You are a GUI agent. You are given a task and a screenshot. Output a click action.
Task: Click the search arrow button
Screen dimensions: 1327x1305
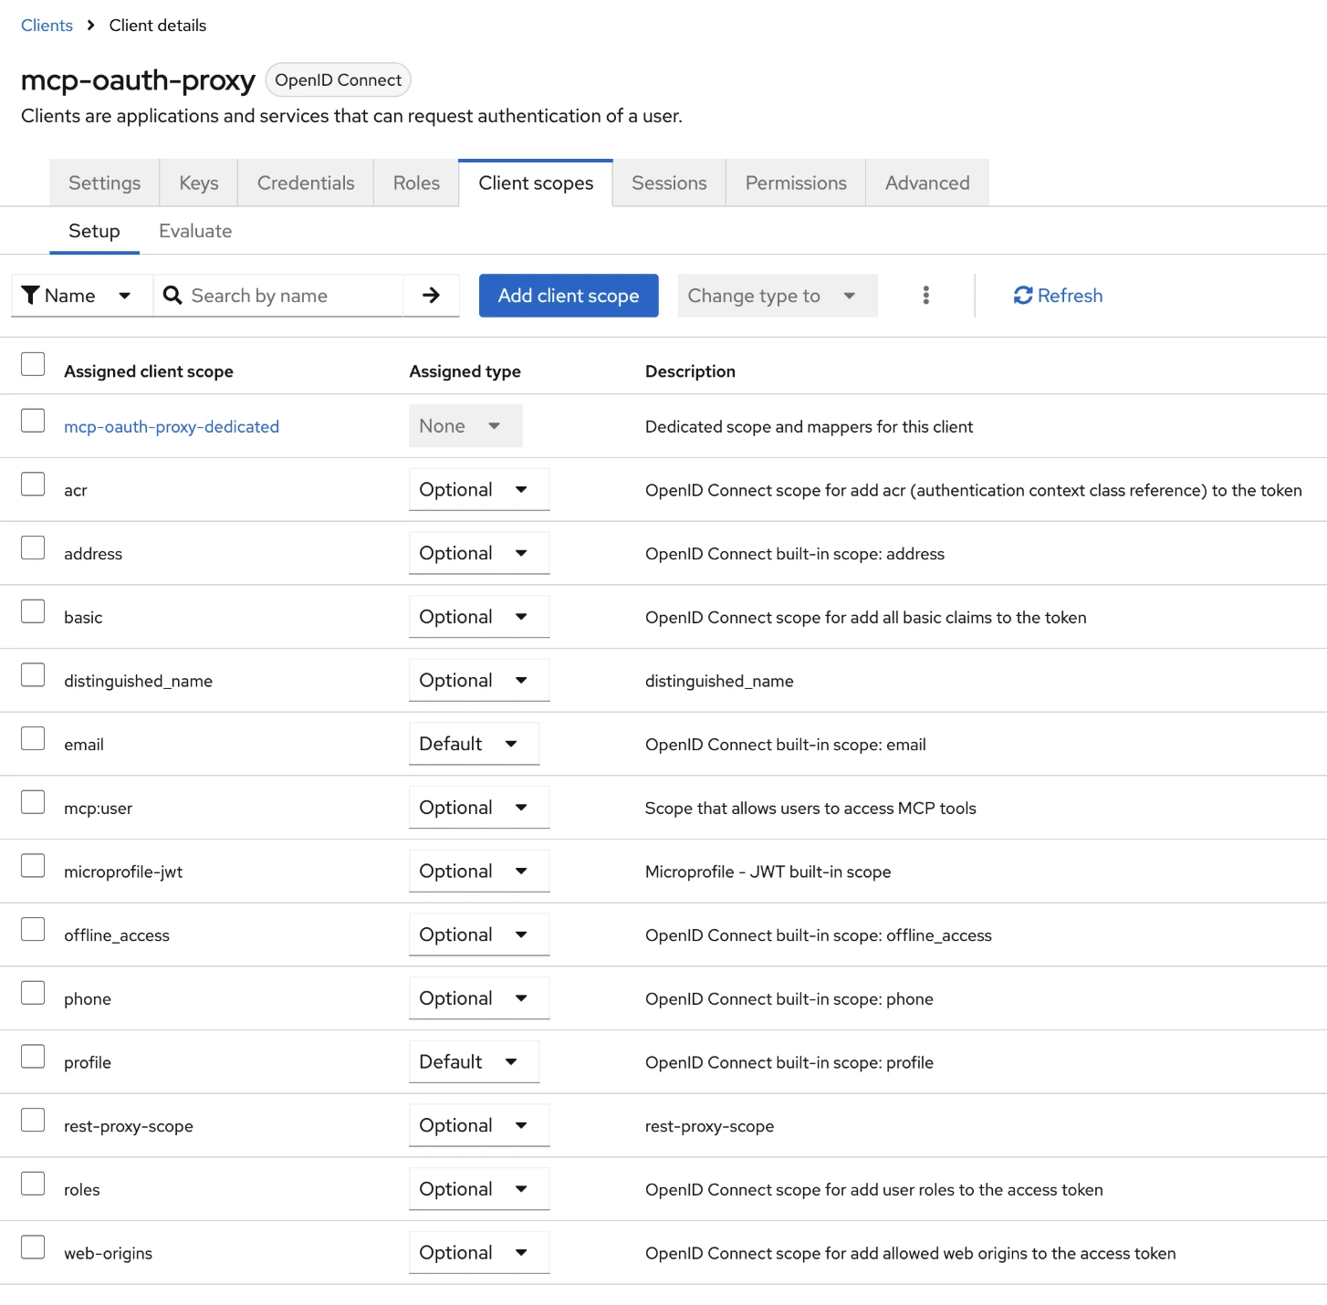click(x=430, y=295)
